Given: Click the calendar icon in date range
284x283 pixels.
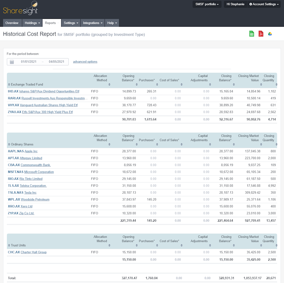Looking at the screenshot, I should 12,62.
